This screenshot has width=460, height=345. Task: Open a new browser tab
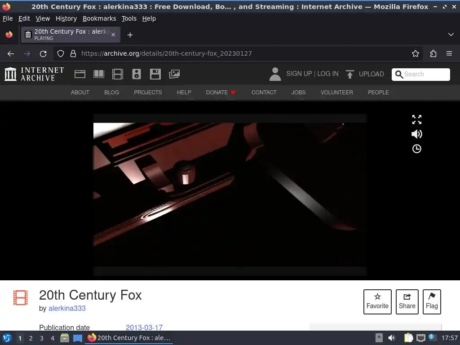tap(130, 35)
